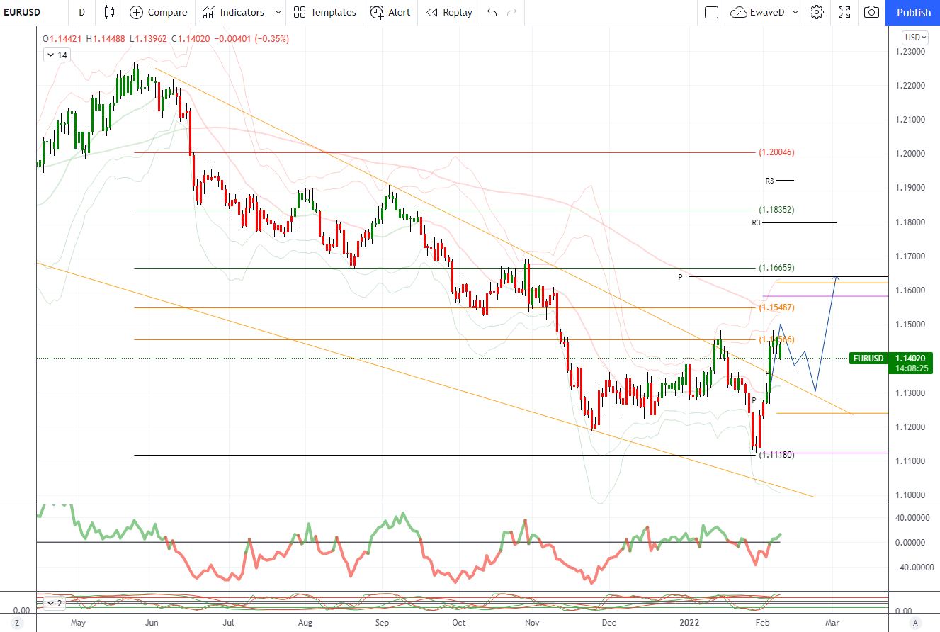Expand the favorite indicators dropdown arrow
Screen dimensions: 940x632
[278, 12]
